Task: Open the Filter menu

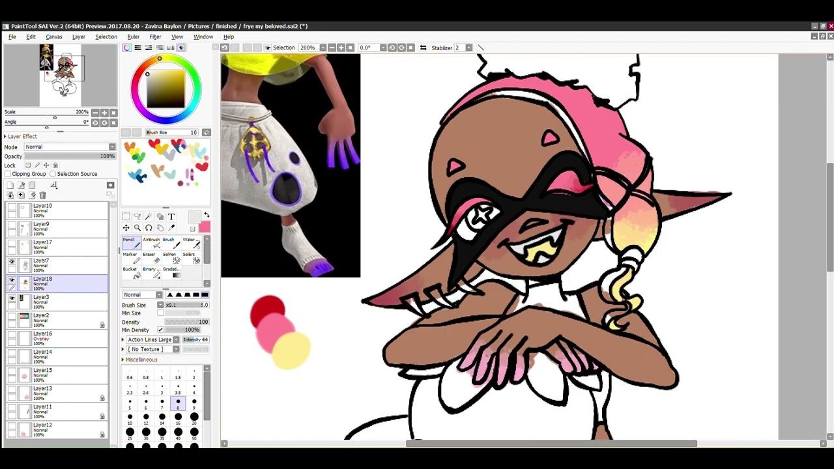Action: pyautogui.click(x=155, y=37)
